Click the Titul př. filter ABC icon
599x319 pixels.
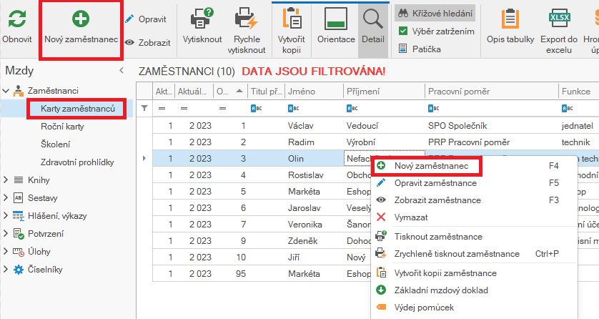point(257,109)
